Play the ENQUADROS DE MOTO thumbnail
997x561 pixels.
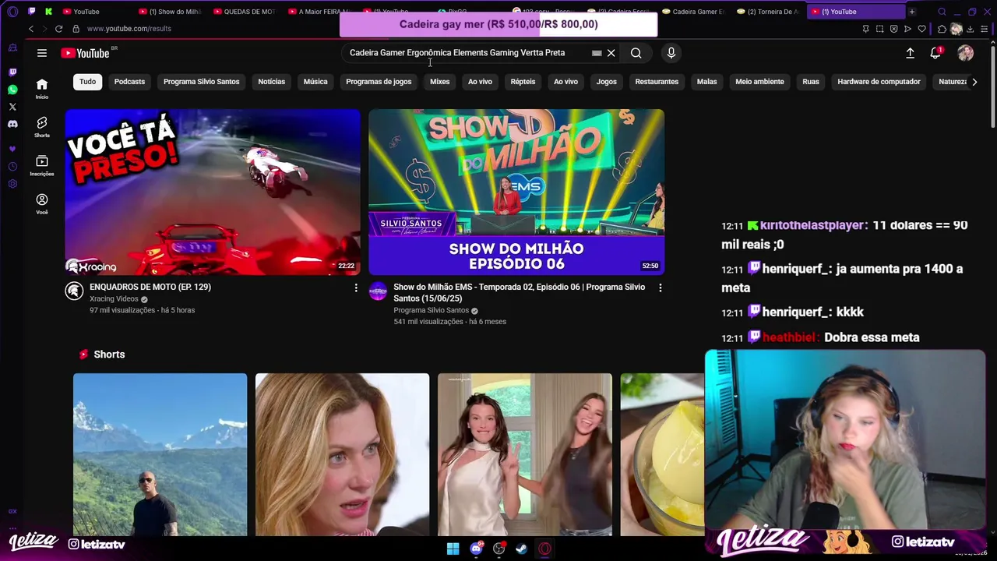(213, 192)
